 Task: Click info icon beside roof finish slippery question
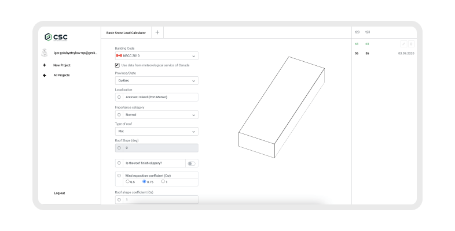point(119,163)
